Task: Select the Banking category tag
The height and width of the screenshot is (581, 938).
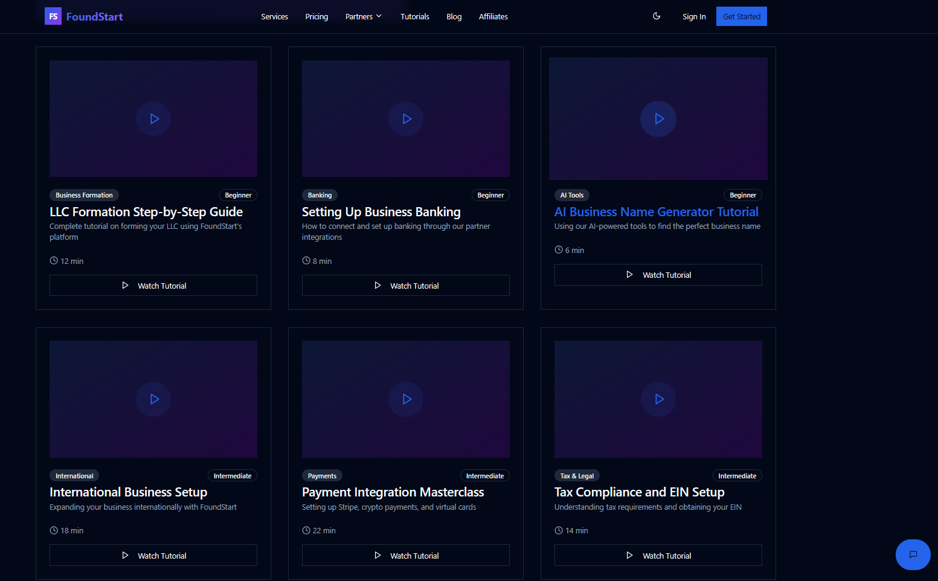Action: click(320, 195)
